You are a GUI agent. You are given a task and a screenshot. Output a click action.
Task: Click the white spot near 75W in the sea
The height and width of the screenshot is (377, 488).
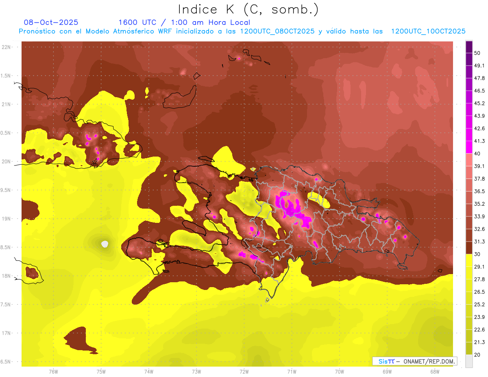tap(105, 244)
